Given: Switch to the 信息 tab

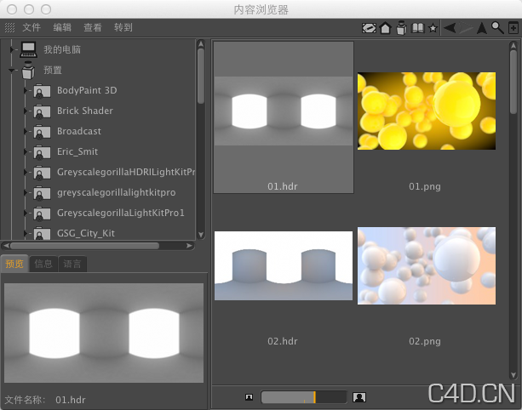Looking at the screenshot, I should (x=43, y=264).
